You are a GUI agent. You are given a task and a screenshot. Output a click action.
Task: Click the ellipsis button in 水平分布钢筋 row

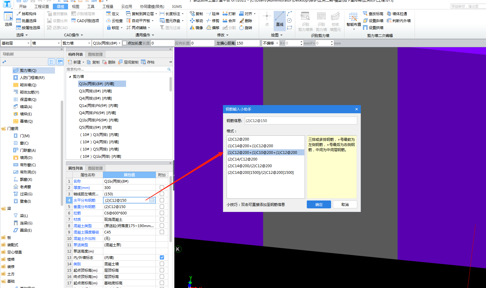[x=152, y=200]
